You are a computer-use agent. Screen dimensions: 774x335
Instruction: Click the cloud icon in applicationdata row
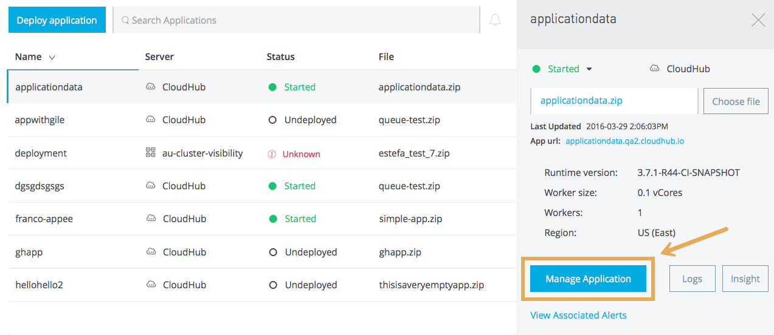tap(150, 87)
